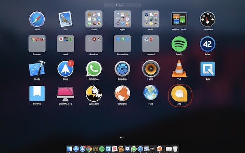Open the Fluid app
This screenshot has height=153, width=245.
151,93
